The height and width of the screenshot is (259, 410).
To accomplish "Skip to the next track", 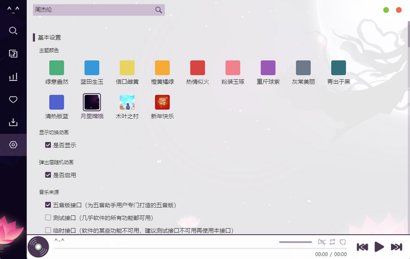I will point(396,247).
